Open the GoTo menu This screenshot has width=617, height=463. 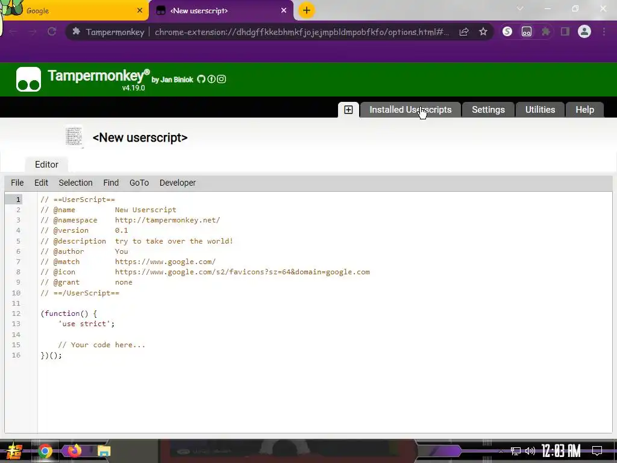click(139, 183)
